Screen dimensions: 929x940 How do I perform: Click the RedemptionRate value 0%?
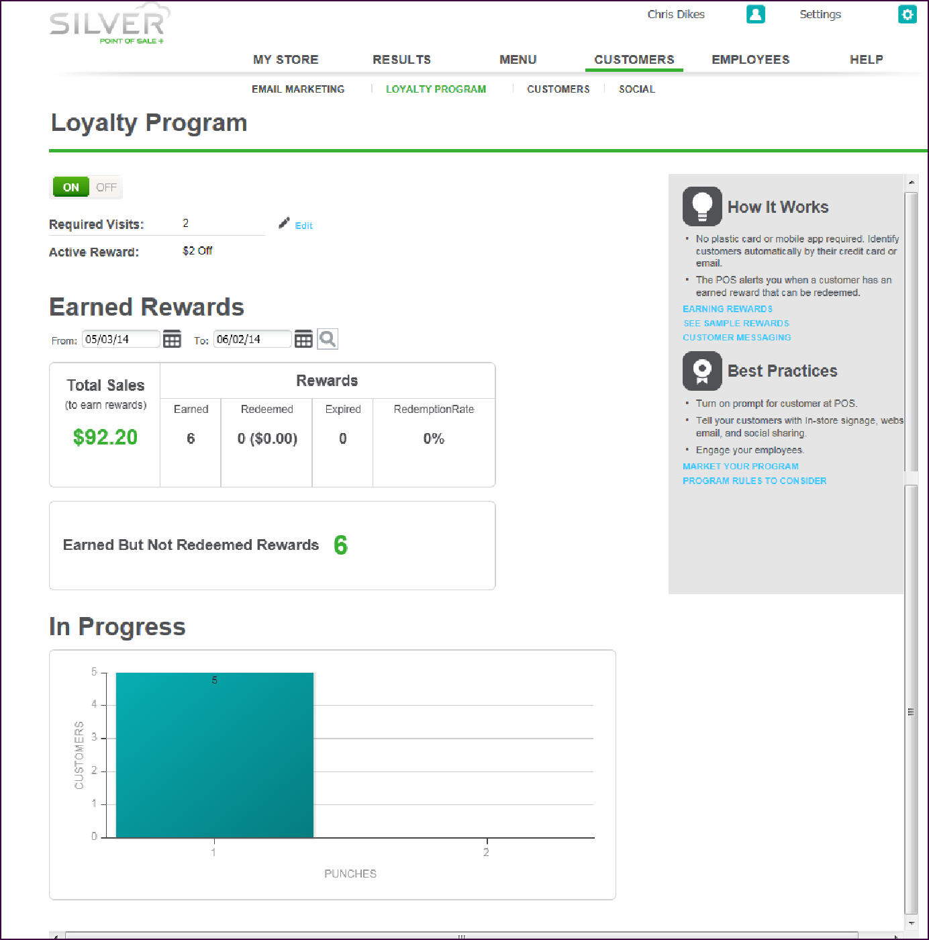(434, 438)
